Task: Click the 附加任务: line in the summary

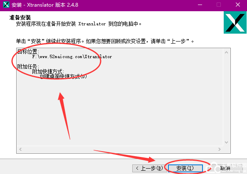Action: click(x=28, y=66)
